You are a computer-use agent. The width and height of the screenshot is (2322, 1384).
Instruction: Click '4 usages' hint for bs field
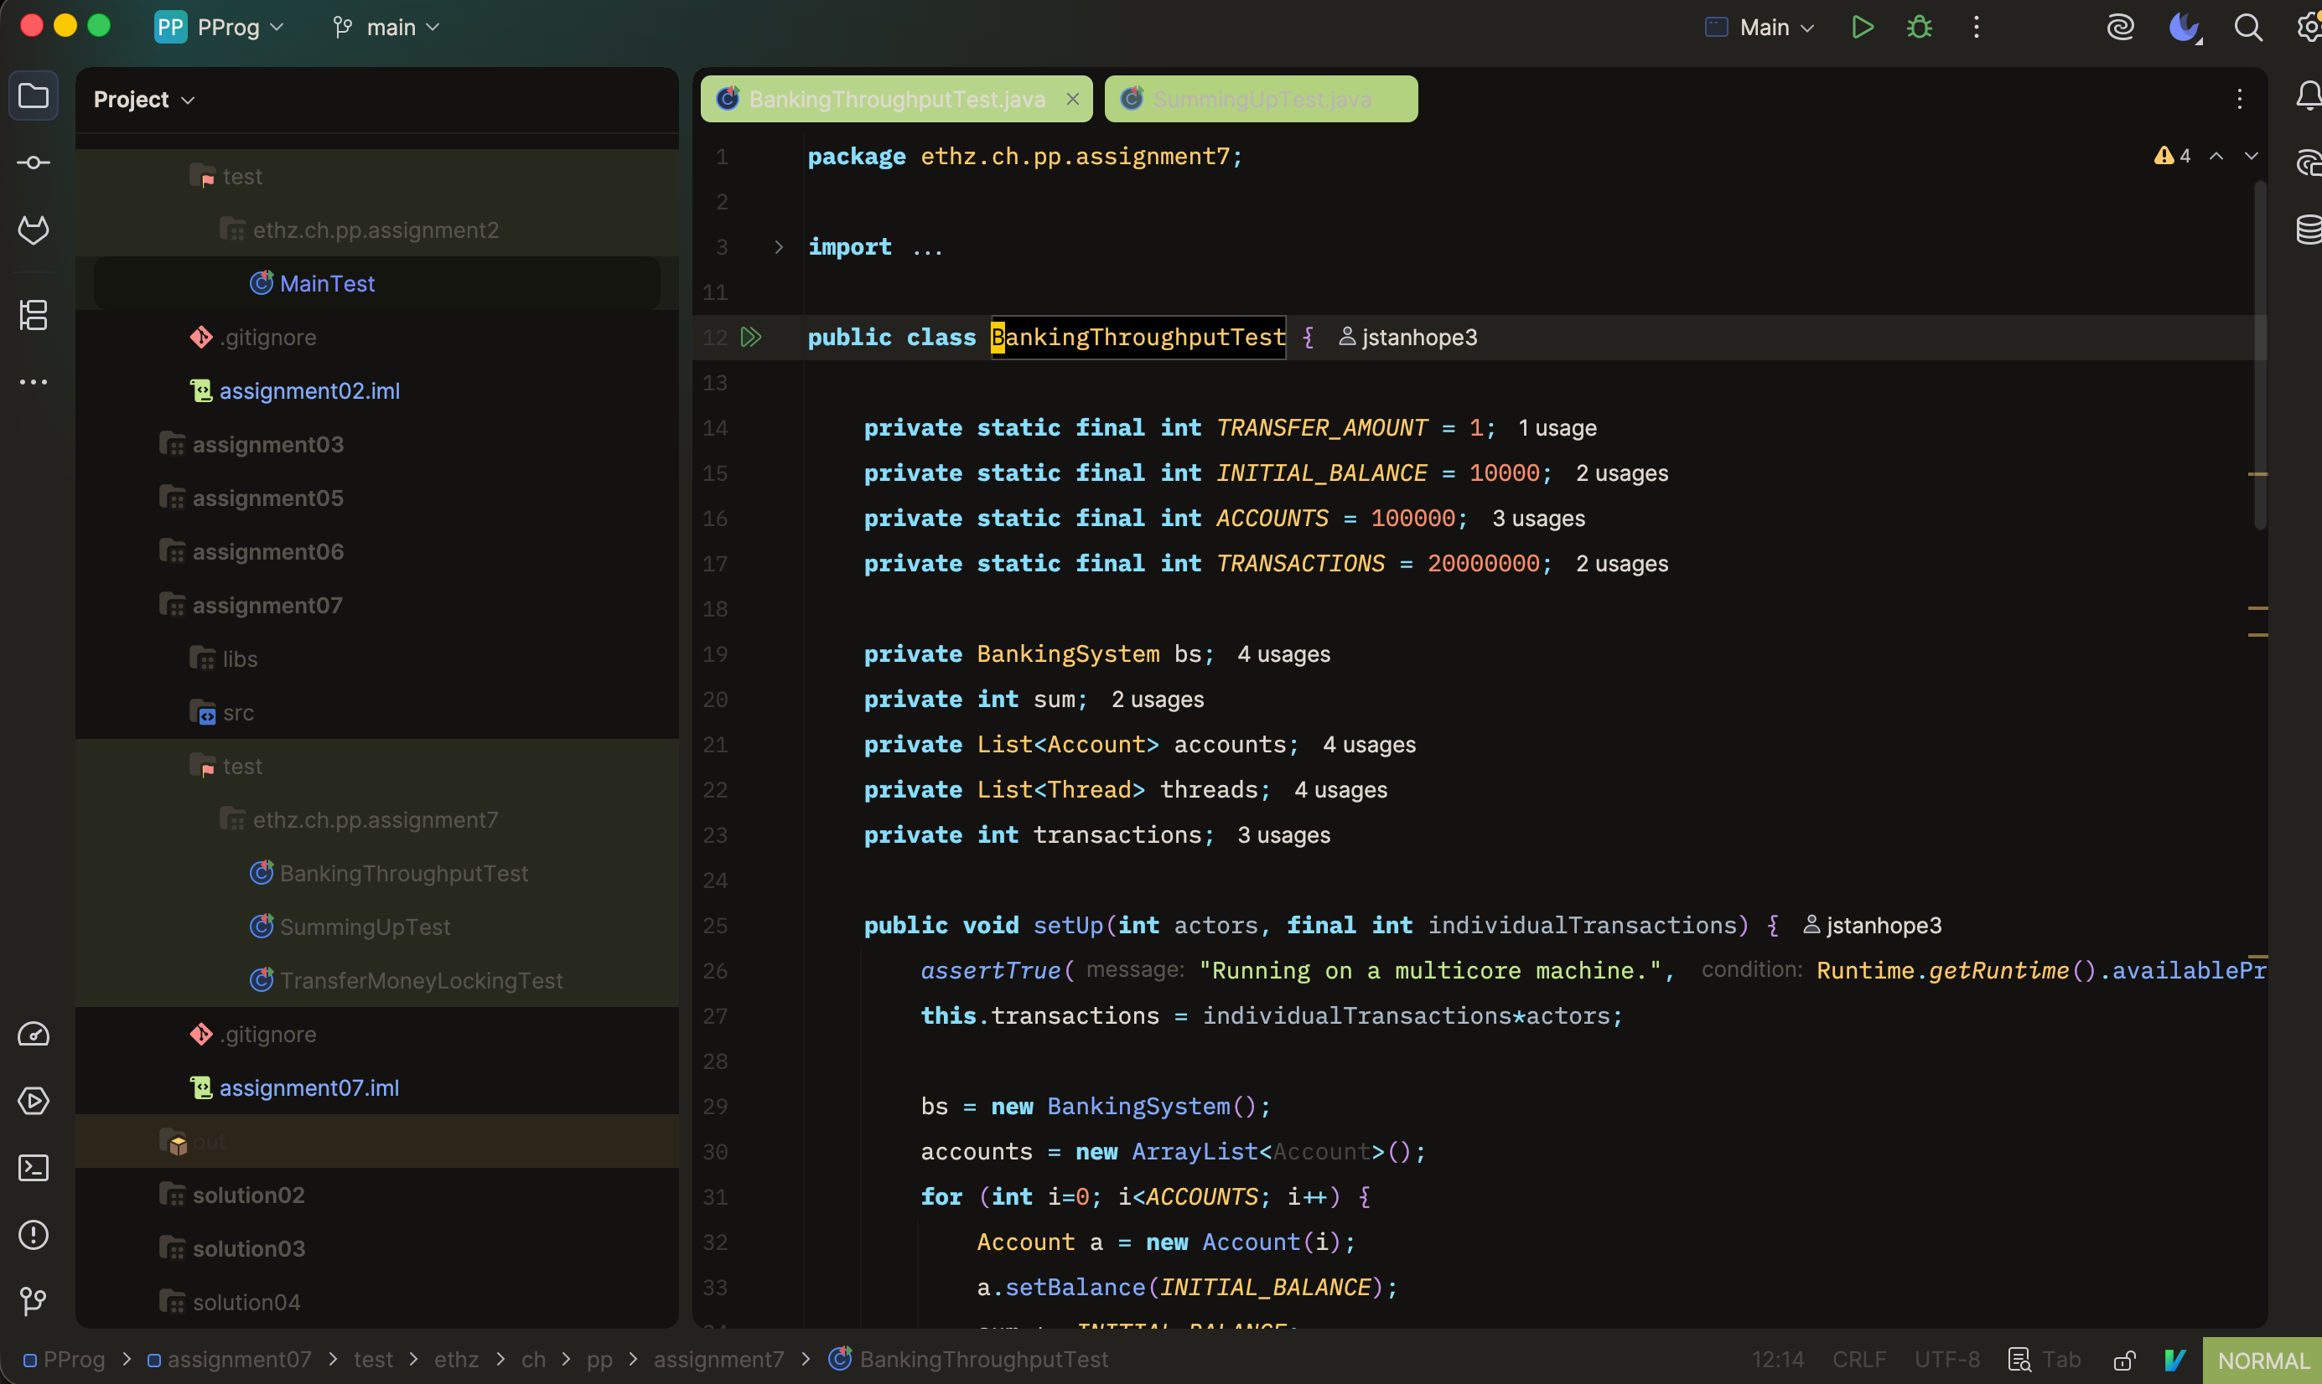click(1283, 654)
